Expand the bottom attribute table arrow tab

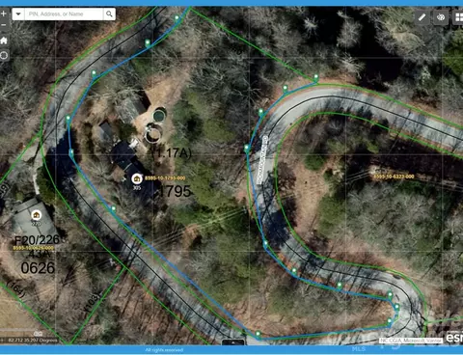point(233,342)
